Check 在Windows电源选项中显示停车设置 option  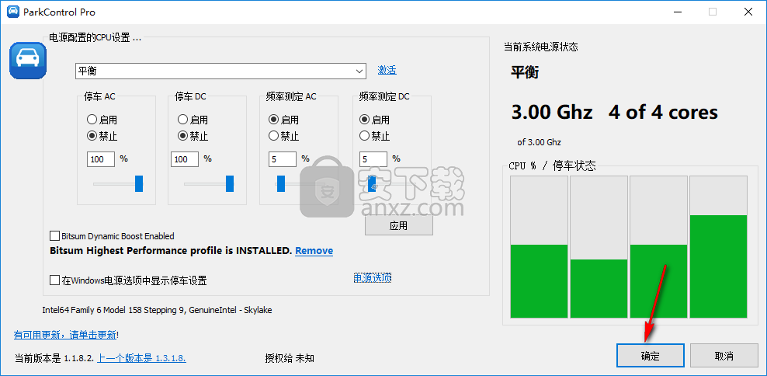pos(128,280)
